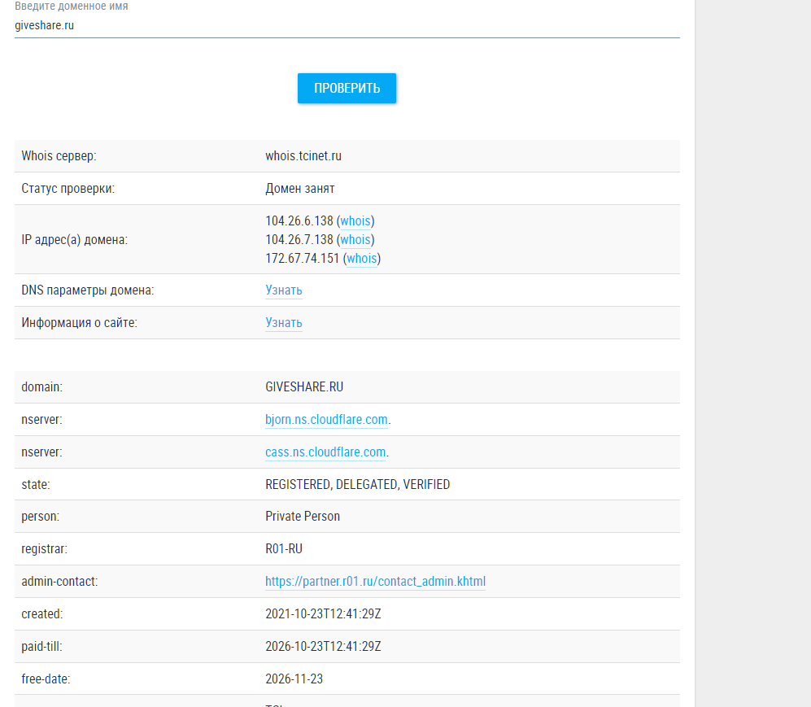Click the domain name input field
This screenshot has width=811, height=707.
click(347, 25)
